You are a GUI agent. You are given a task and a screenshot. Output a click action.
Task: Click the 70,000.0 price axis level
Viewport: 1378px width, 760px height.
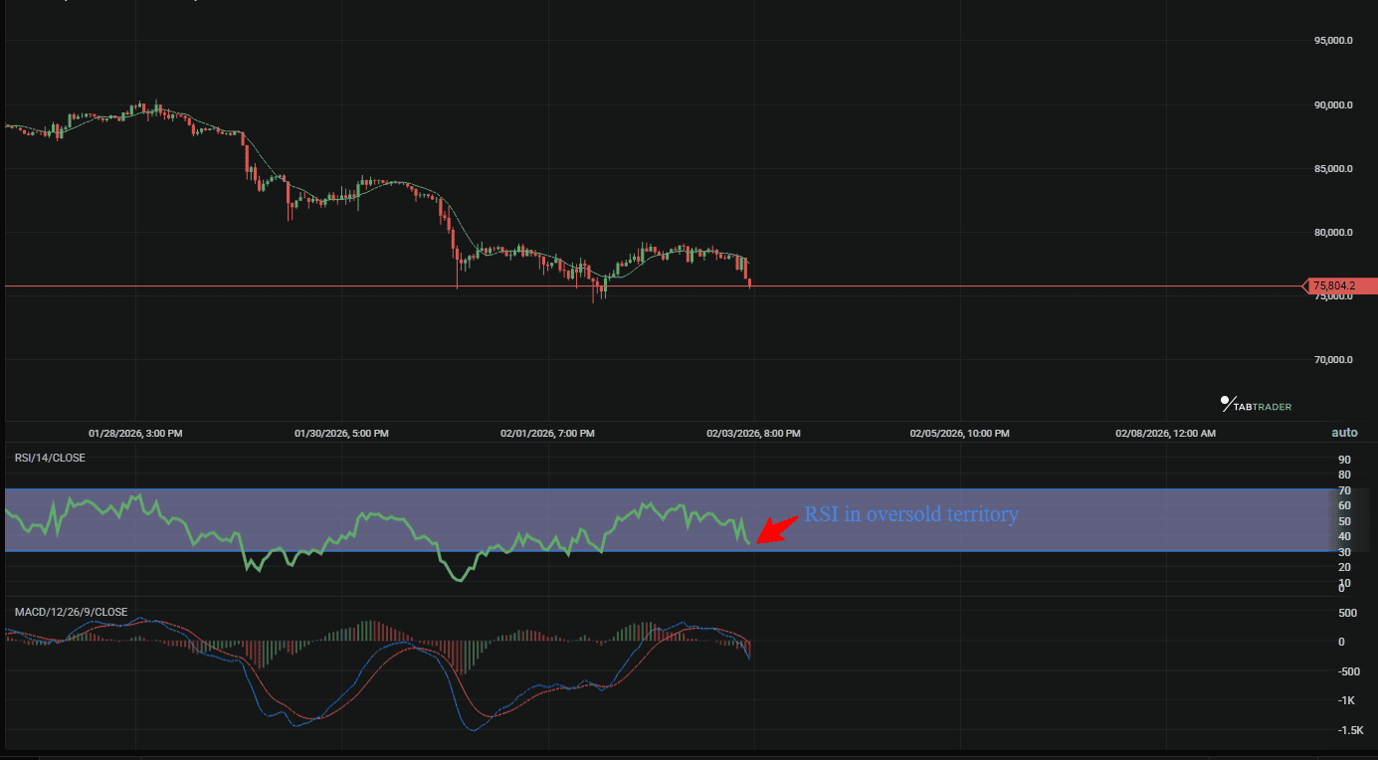[x=1332, y=359]
